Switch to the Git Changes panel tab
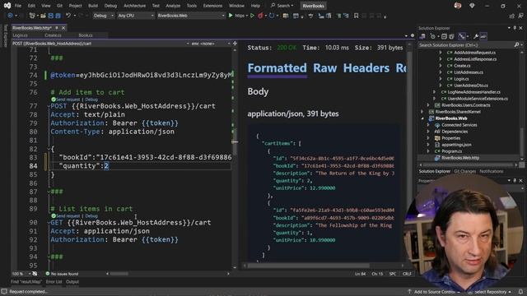This screenshot has width=527, height=296. point(464,172)
